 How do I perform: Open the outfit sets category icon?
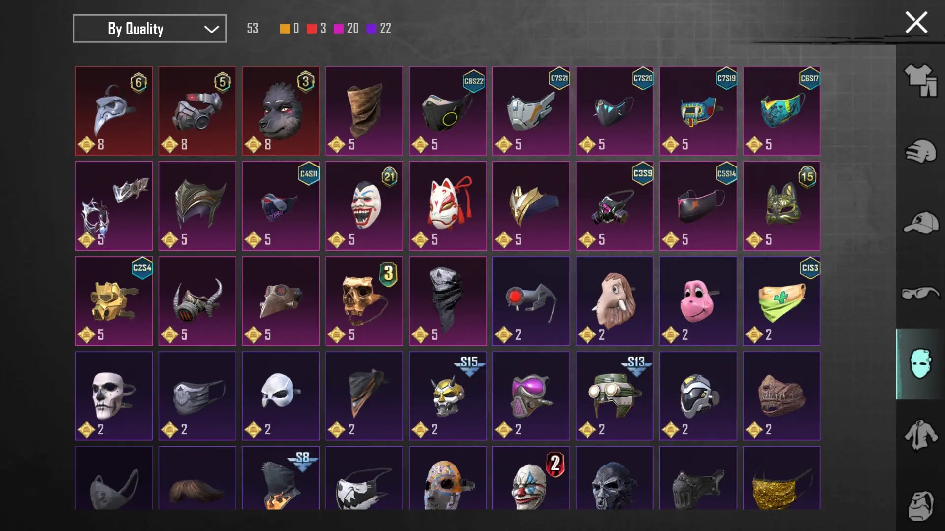pyautogui.click(x=920, y=80)
